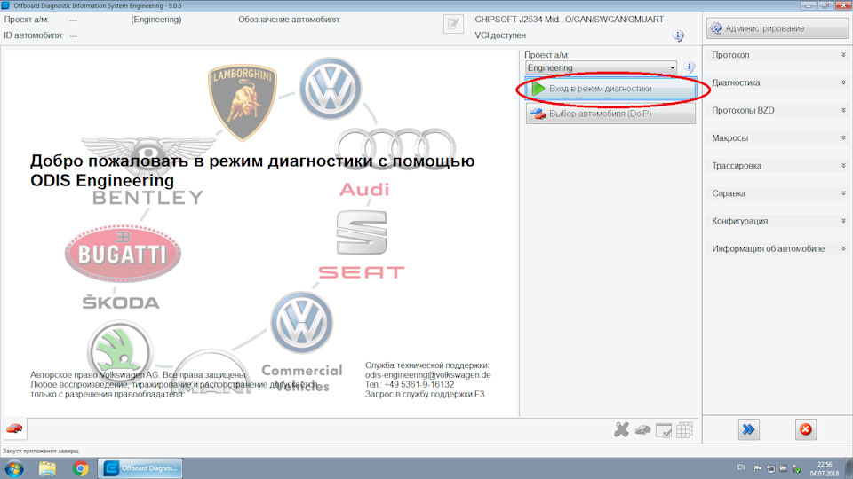The width and height of the screenshot is (853, 479).
Task: Expand the Протокол section
Action: pos(778,55)
